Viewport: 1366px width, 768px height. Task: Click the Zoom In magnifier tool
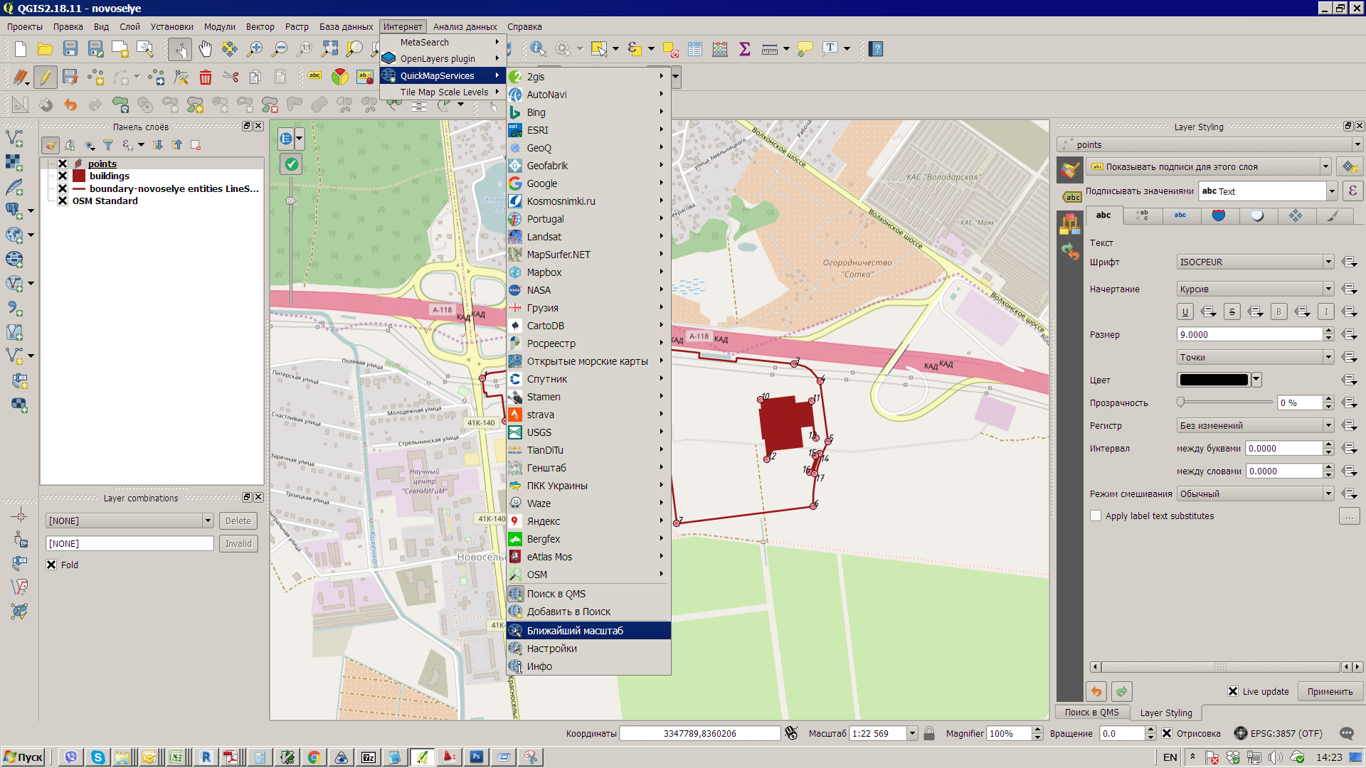[254, 49]
